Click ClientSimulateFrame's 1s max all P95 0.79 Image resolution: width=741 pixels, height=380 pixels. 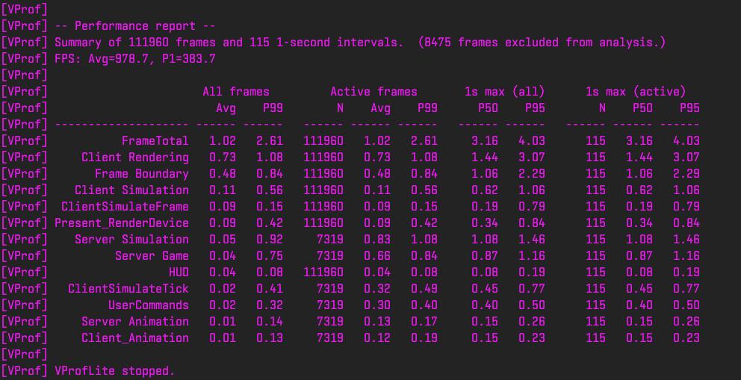click(532, 207)
